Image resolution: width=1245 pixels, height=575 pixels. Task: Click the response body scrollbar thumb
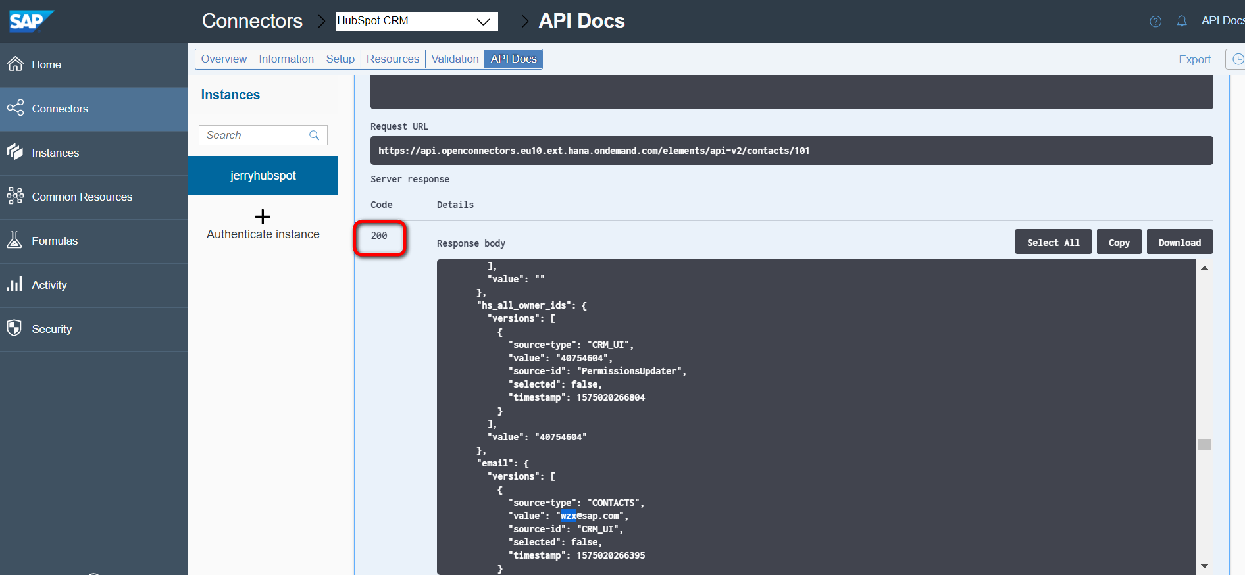[1204, 444]
